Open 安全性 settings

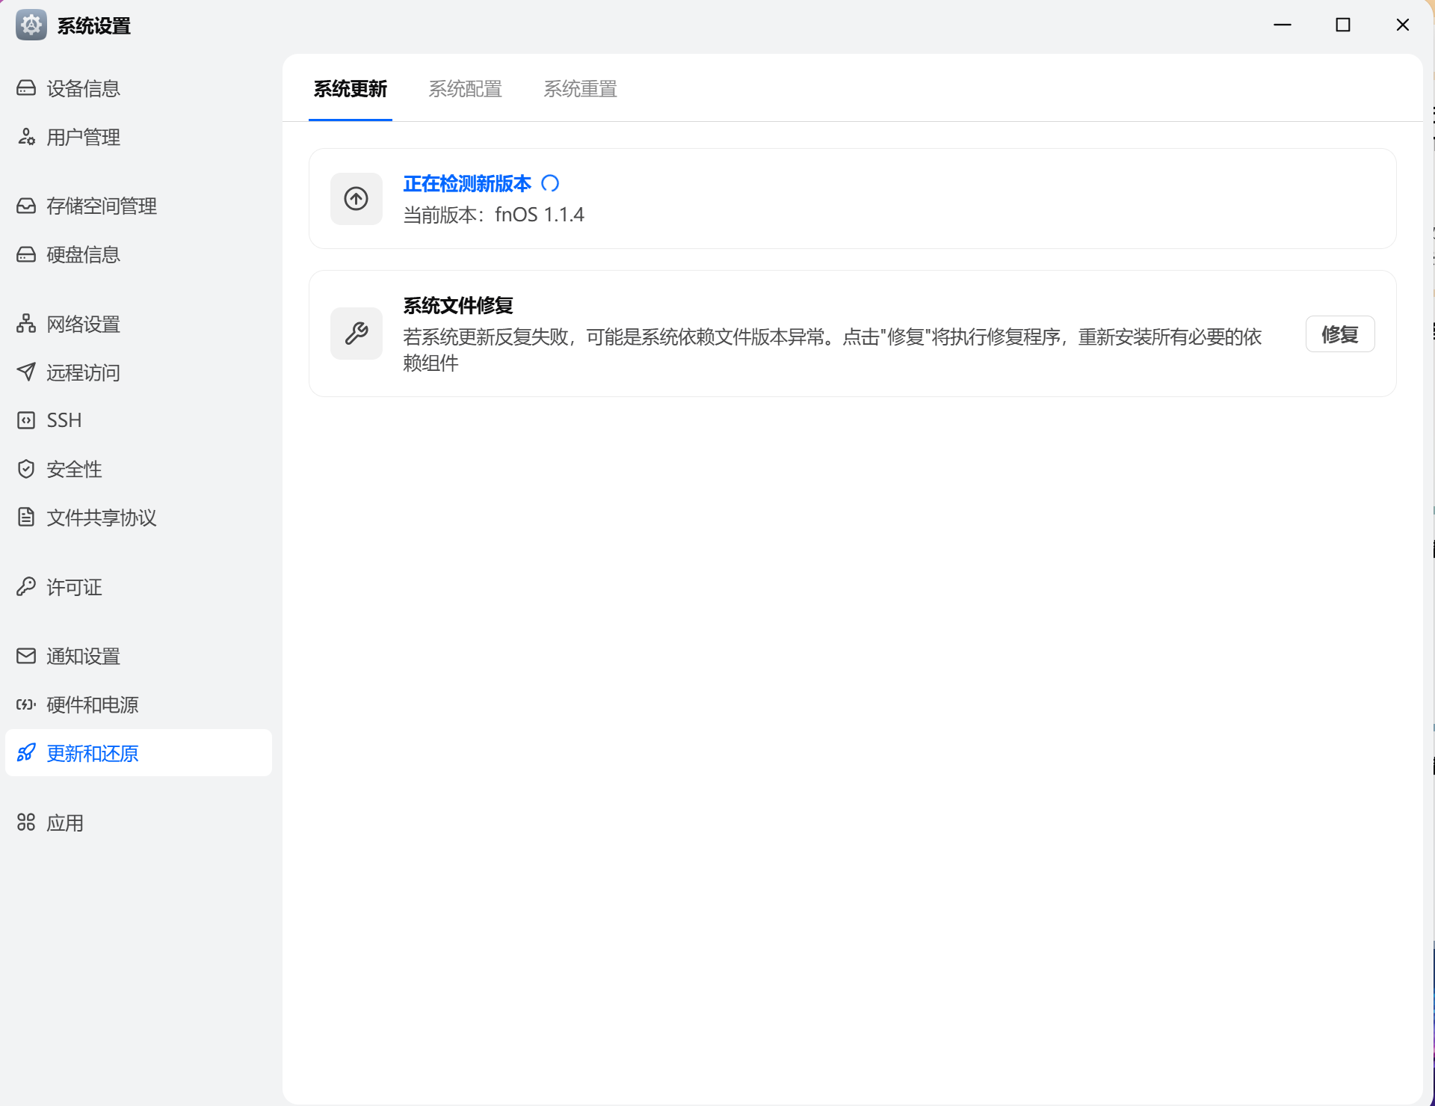pyautogui.click(x=73, y=469)
